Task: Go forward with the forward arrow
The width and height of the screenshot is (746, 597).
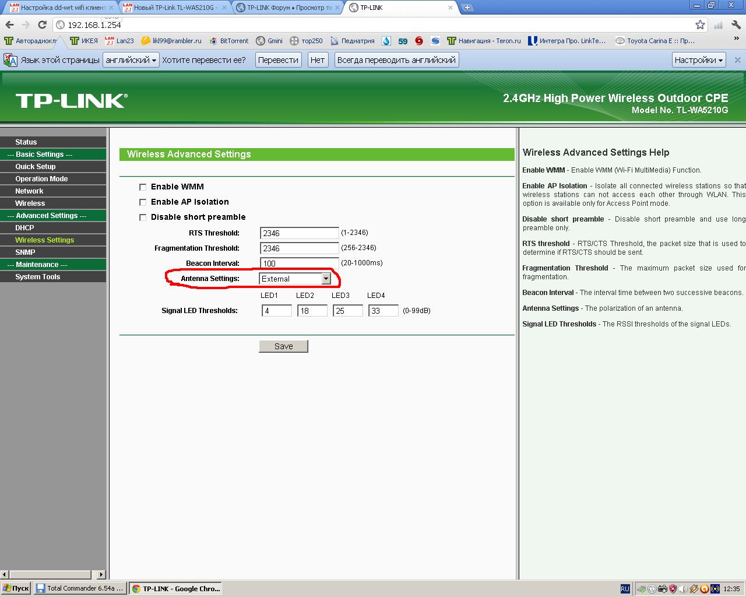Action: click(26, 24)
